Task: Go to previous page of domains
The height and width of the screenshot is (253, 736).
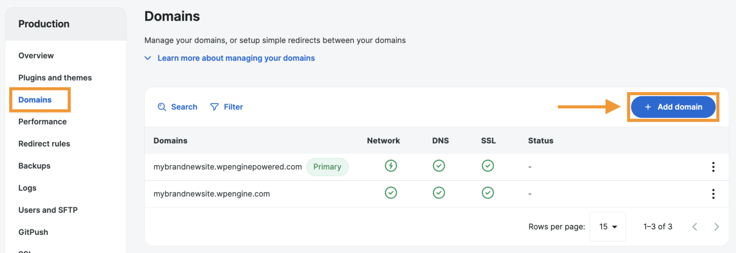Action: tap(695, 227)
